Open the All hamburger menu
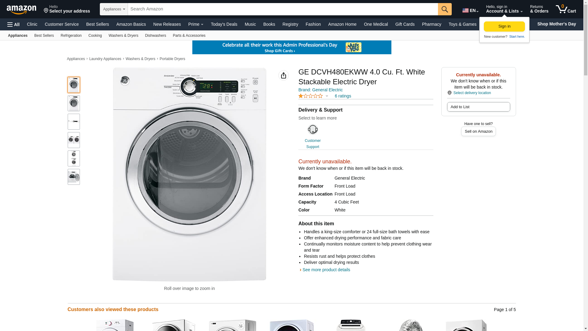The image size is (588, 331). pos(13,25)
